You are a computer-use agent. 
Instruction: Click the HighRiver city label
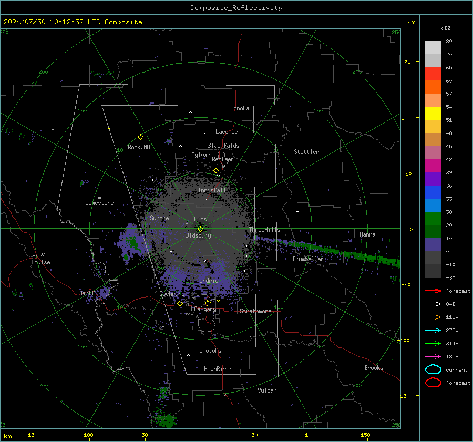(x=218, y=369)
